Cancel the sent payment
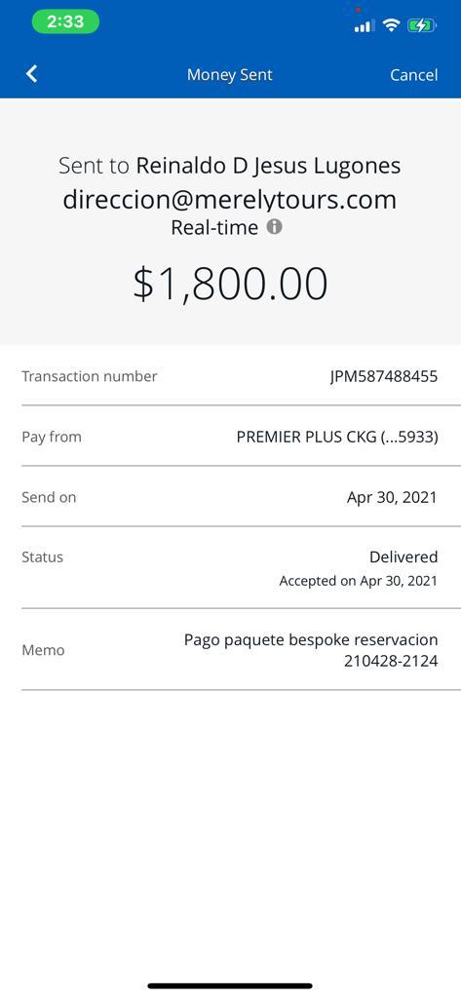The image size is (461, 998). tap(414, 74)
